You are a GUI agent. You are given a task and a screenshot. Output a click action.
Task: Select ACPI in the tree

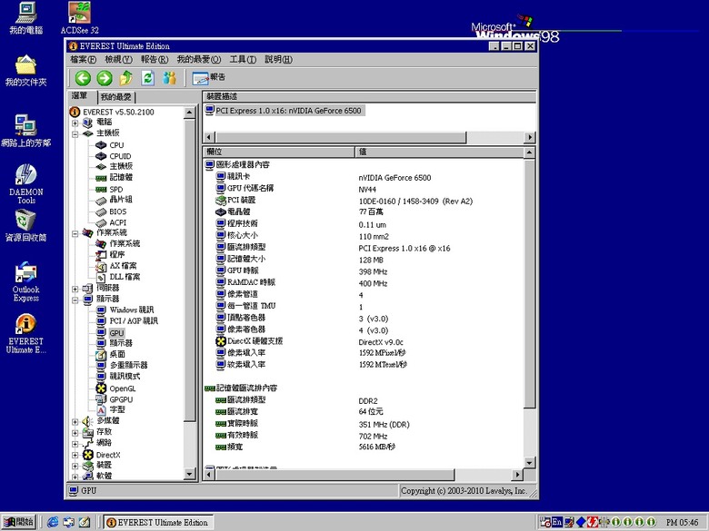117,222
